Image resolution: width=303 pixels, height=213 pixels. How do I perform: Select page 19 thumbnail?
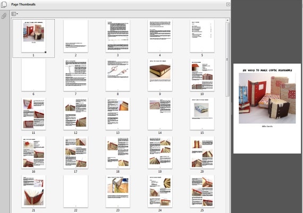tap(160, 152)
